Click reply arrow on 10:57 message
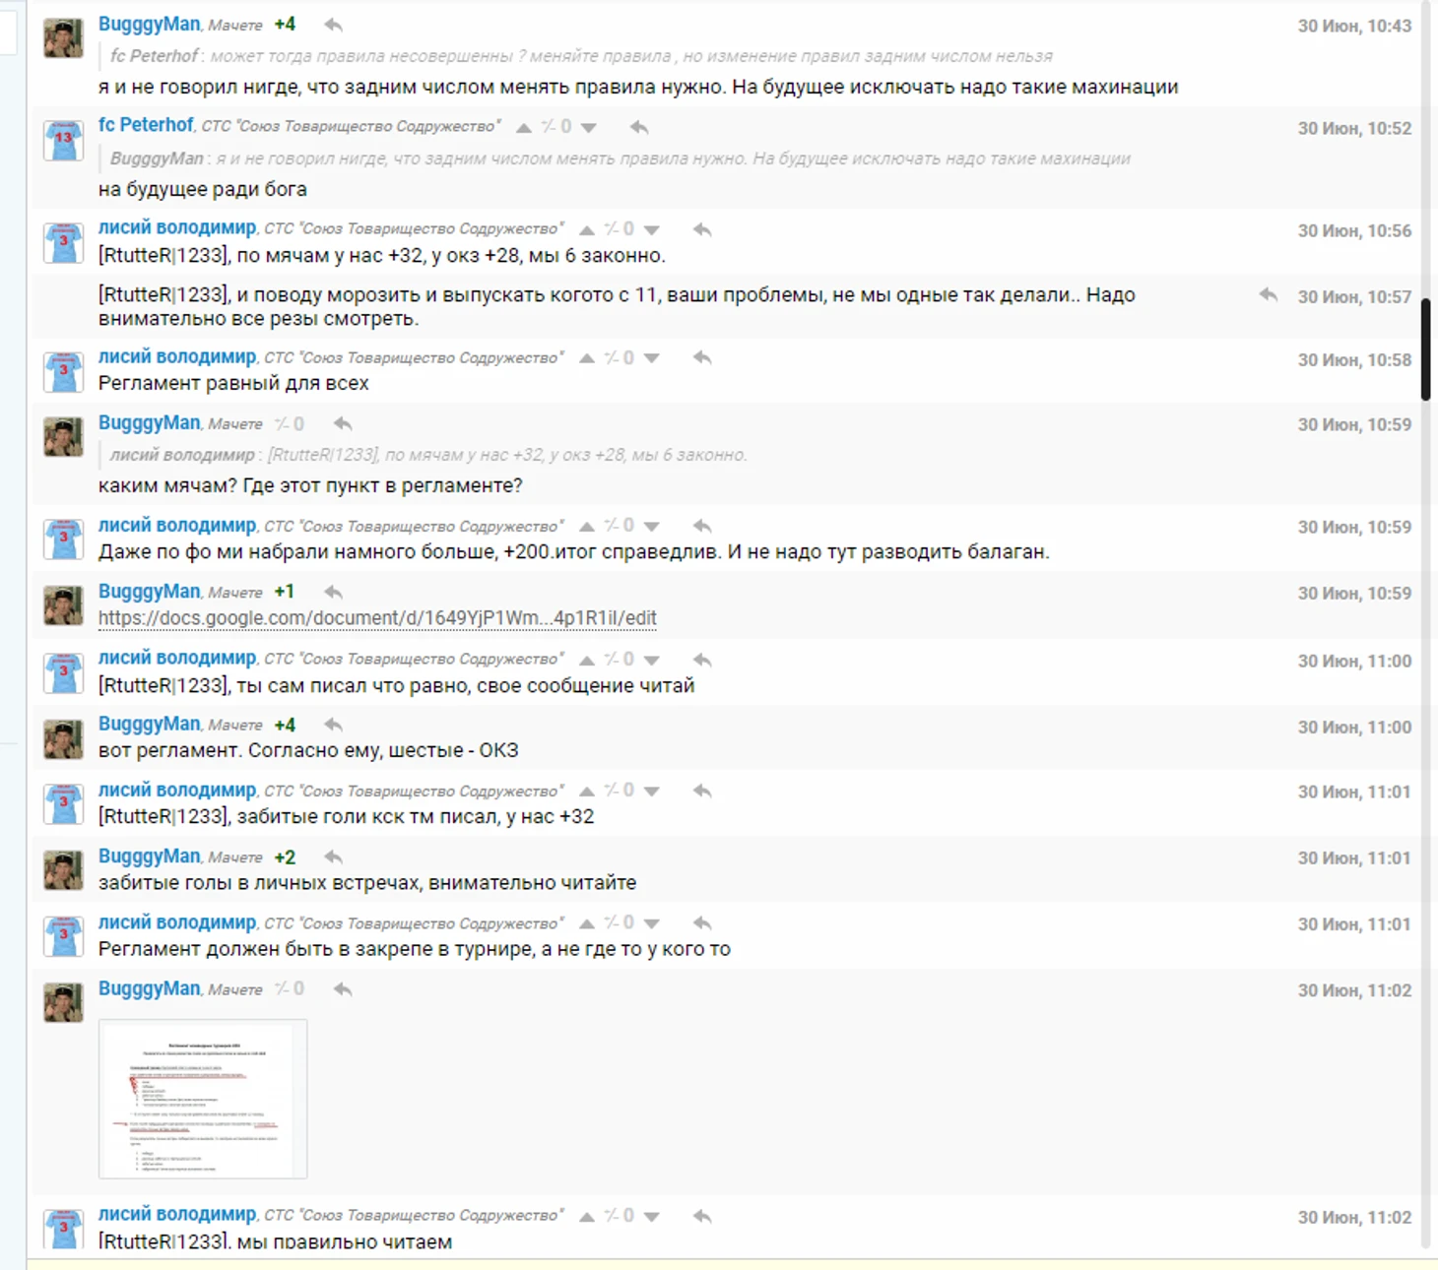Image resolution: width=1438 pixels, height=1270 pixels. (1269, 294)
